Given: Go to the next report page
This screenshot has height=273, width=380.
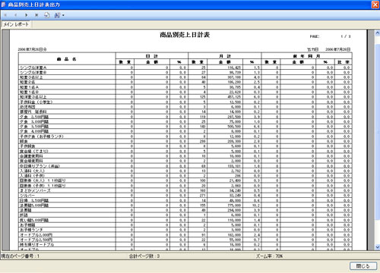Looking at the screenshot, I should point(26,15).
